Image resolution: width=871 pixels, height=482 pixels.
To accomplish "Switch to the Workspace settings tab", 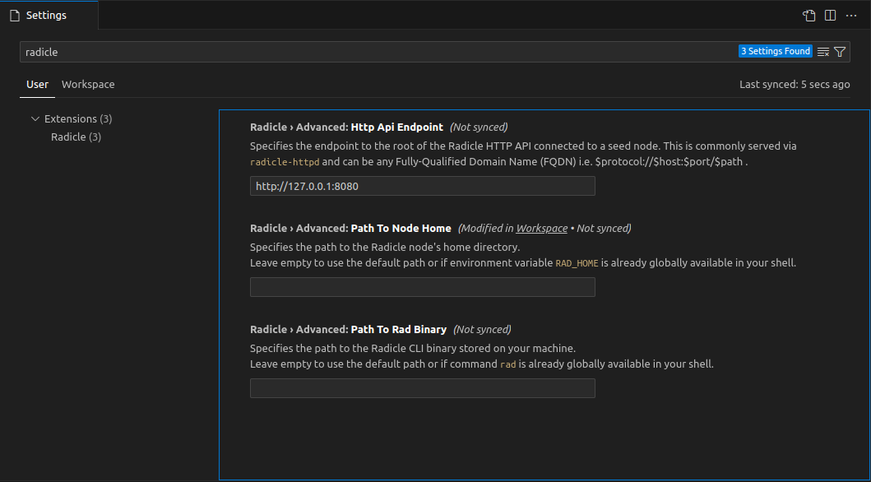I will (x=88, y=85).
